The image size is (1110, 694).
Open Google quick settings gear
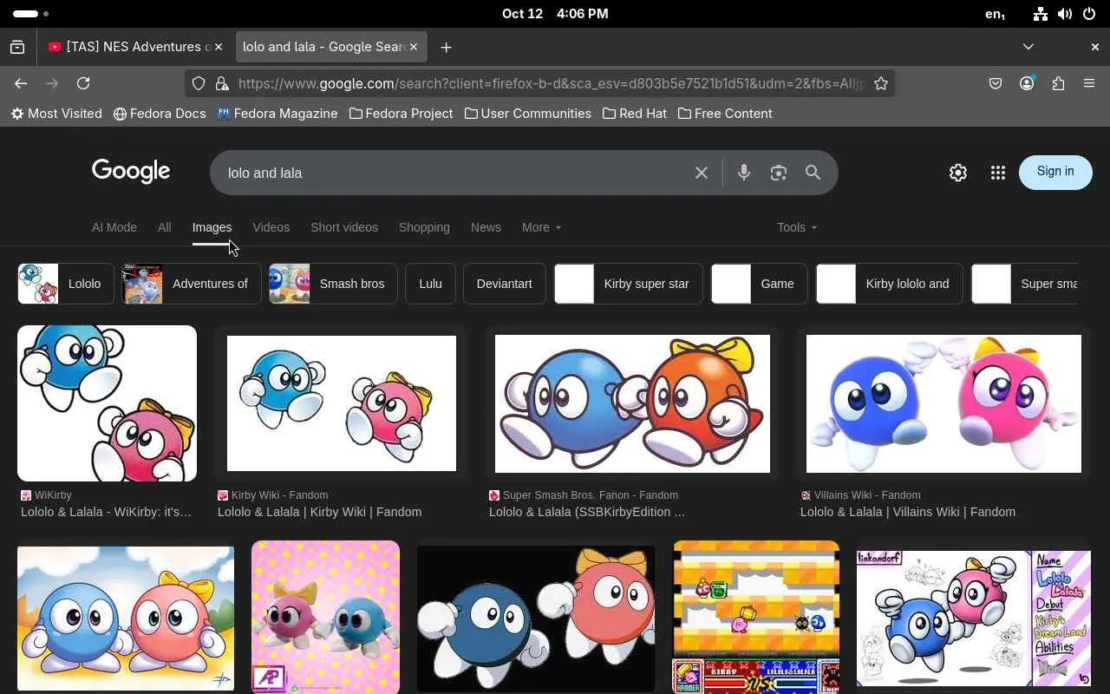pos(958,173)
